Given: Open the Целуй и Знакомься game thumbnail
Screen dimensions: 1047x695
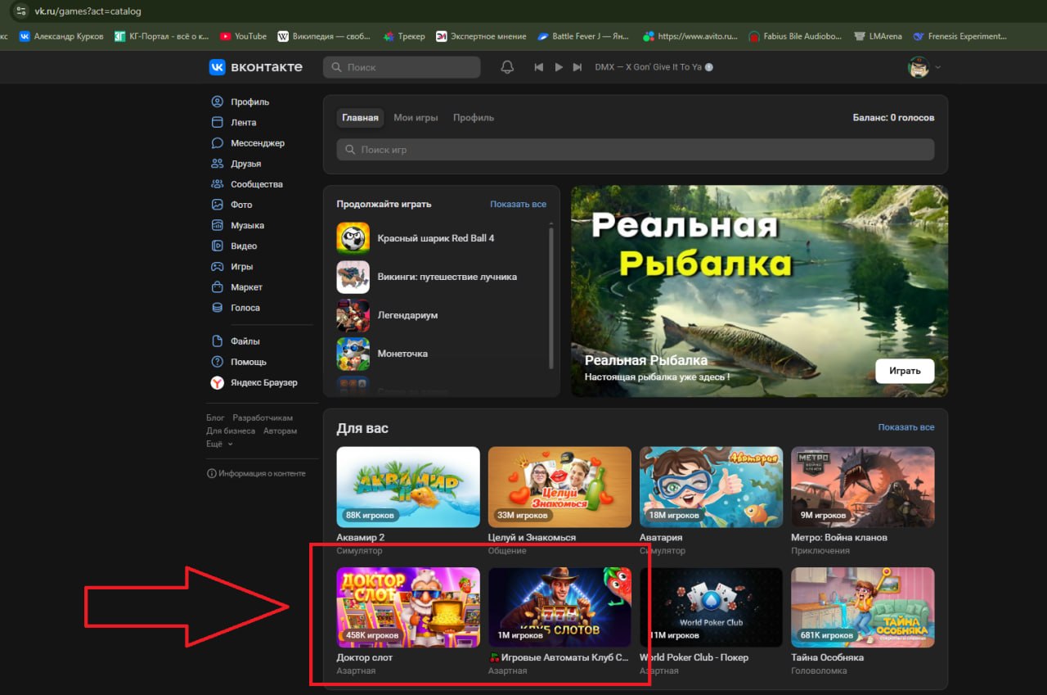Looking at the screenshot, I should coord(559,486).
